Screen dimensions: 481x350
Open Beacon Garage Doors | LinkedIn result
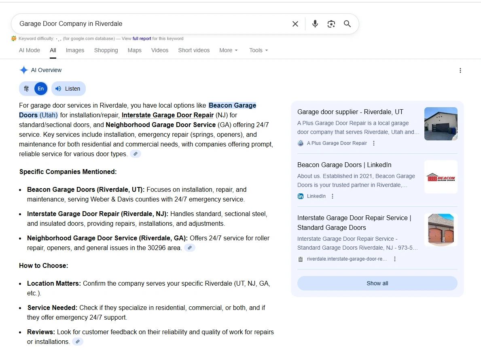(344, 165)
